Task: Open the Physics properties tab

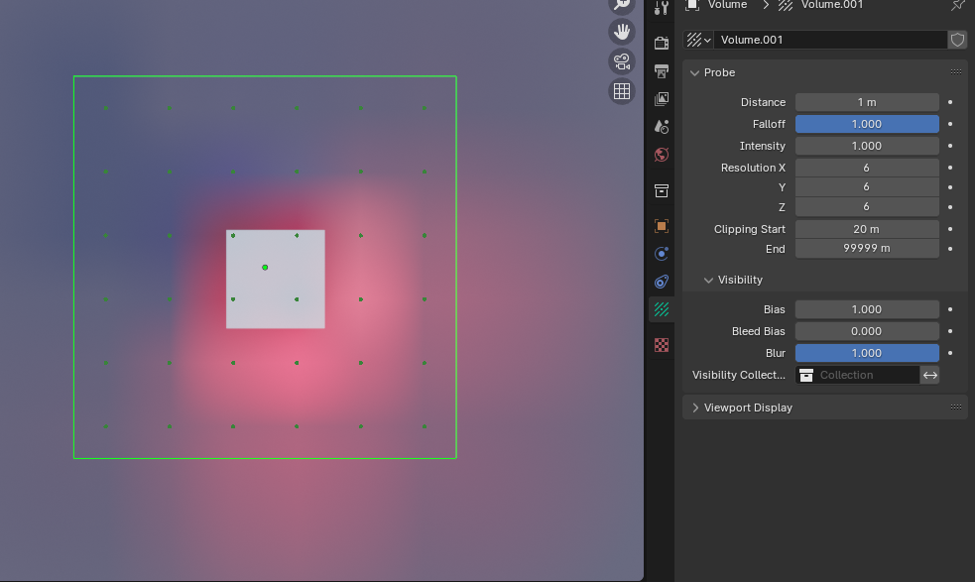Action: 662,254
